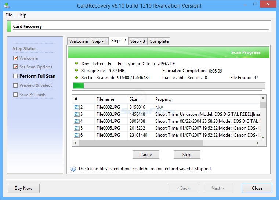Click the size value 23101440

point(138,135)
